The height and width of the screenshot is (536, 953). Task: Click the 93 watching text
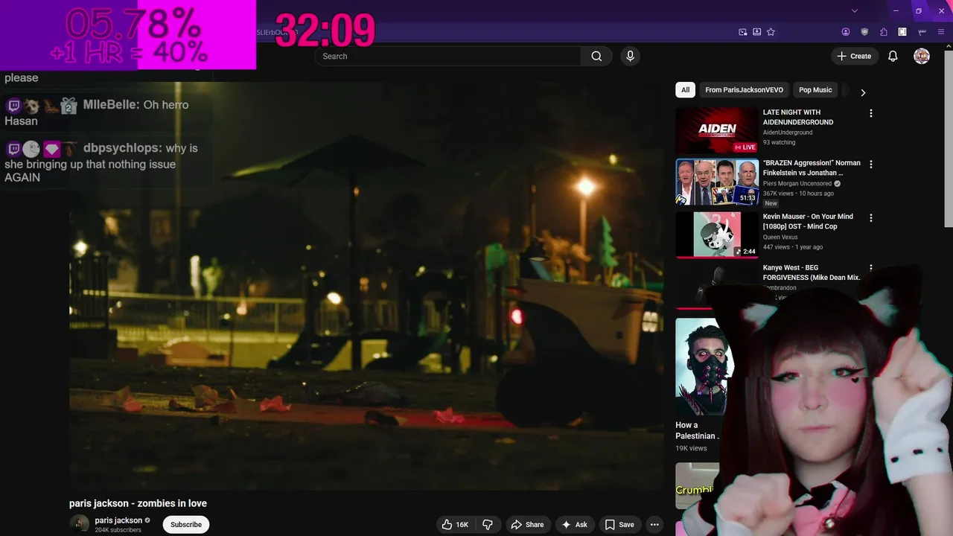point(779,142)
